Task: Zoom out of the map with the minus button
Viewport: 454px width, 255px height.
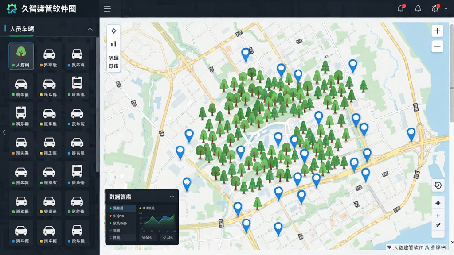Action: pyautogui.click(x=437, y=46)
